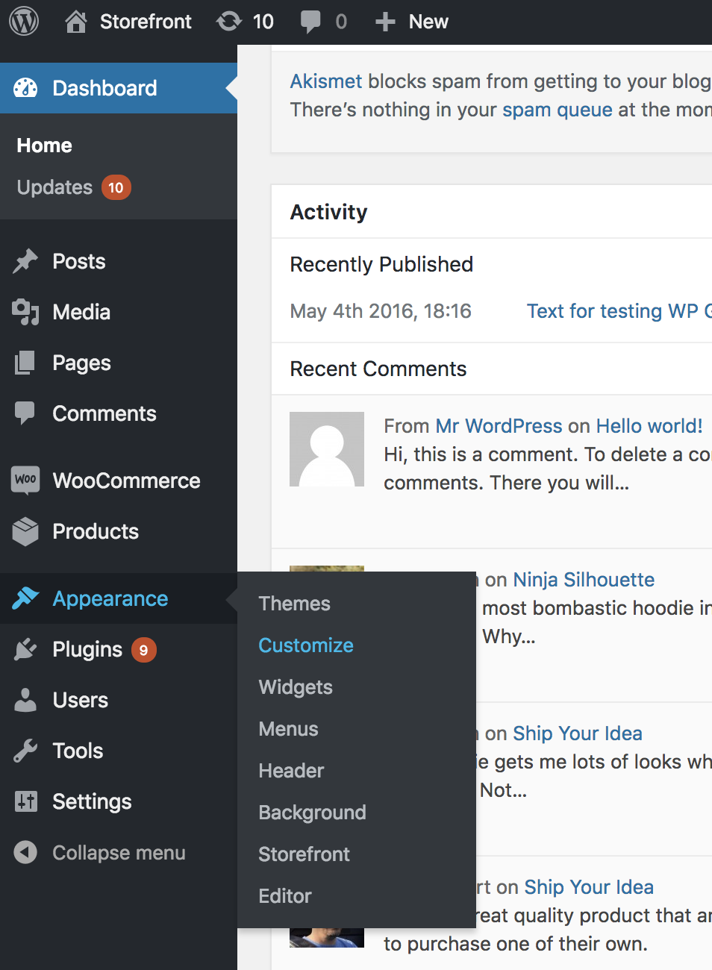Click the Storefront home icon
Image resolution: width=712 pixels, height=970 pixels.
pos(75,22)
